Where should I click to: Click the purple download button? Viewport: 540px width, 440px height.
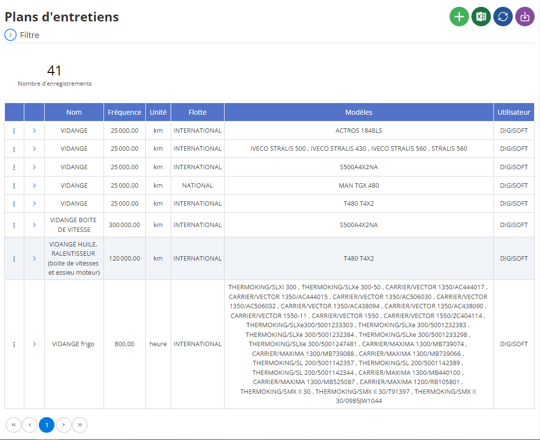pos(525,17)
